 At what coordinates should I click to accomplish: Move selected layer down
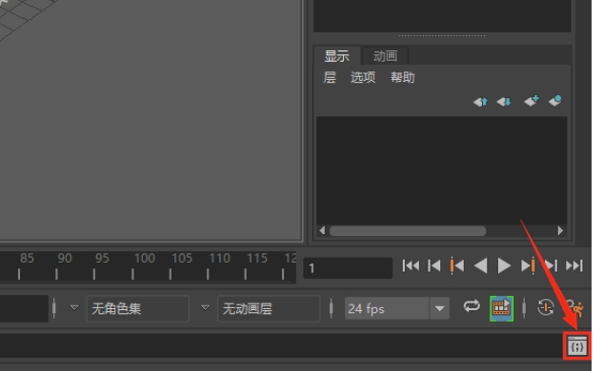pyautogui.click(x=503, y=102)
